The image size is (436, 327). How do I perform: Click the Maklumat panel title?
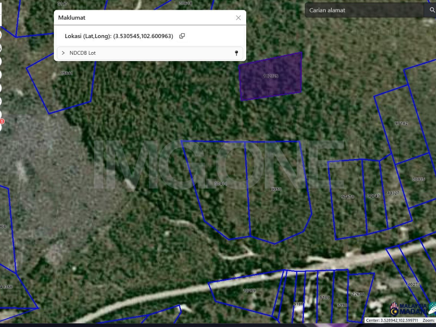(x=72, y=18)
